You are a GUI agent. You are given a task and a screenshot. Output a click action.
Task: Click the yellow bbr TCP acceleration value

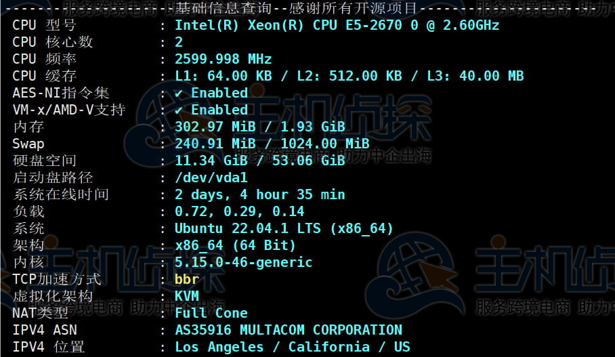point(186,279)
